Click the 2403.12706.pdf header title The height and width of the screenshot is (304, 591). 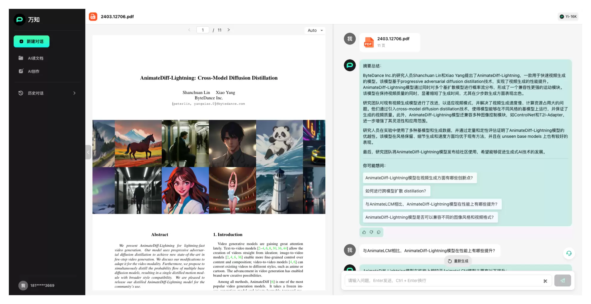[x=117, y=16]
